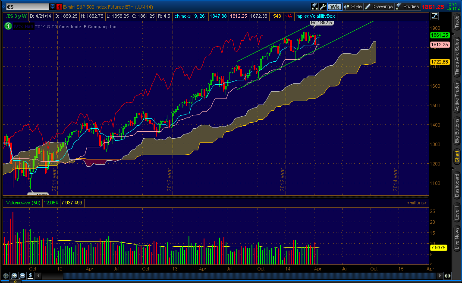Open the Studies menu
This screenshot has width=462, height=283.
[408, 6]
